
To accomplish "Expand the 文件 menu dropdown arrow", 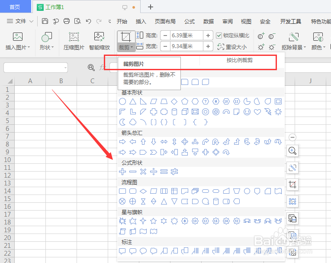I will (x=31, y=21).
